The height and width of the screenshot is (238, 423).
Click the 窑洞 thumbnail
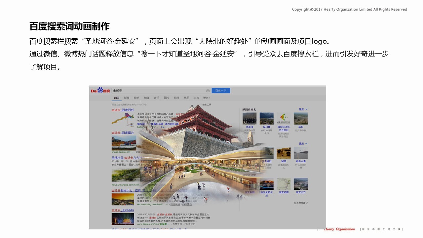pos(284,153)
